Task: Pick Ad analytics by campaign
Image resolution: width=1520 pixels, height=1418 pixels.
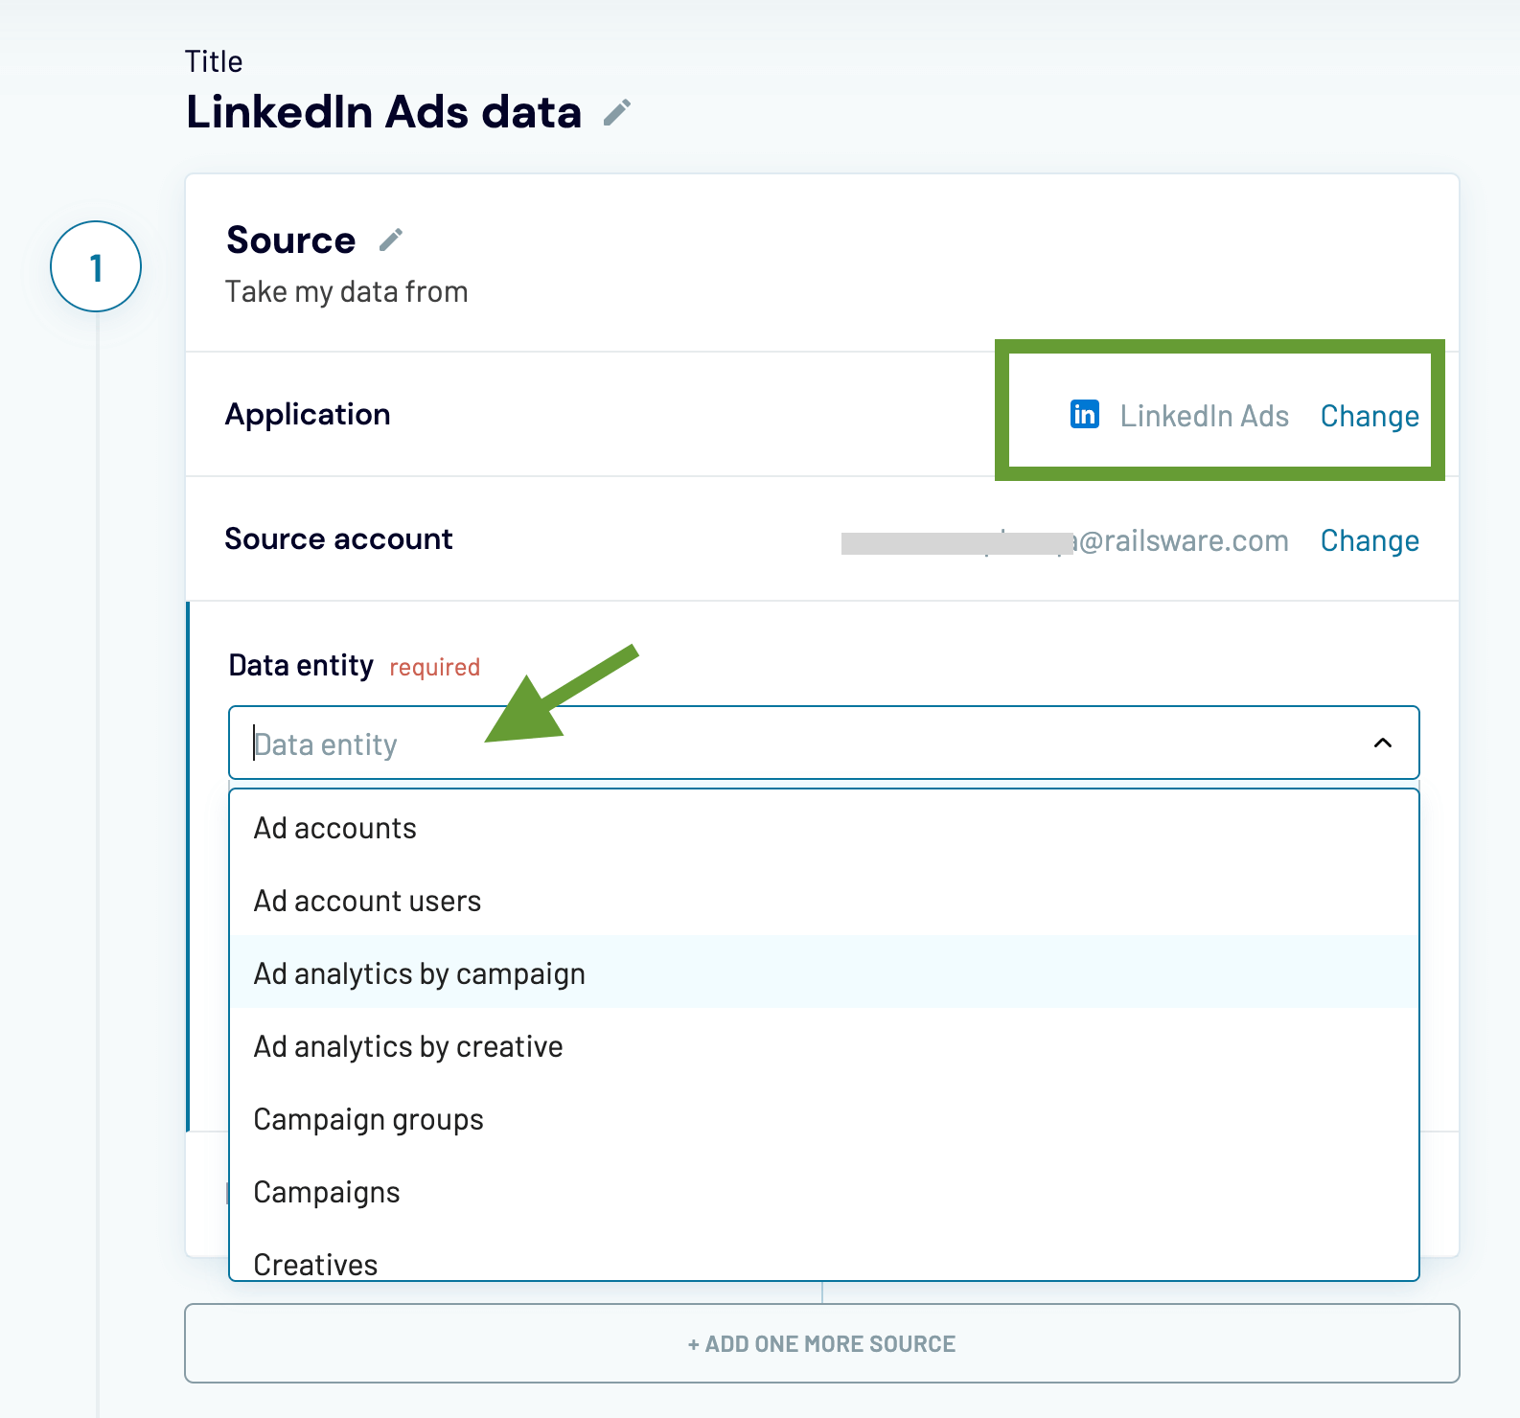Action: click(823, 973)
